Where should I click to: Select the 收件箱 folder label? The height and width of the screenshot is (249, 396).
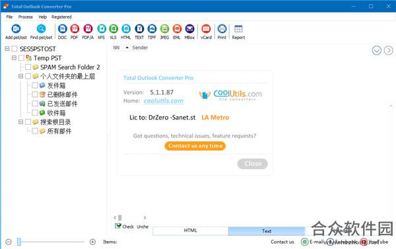click(x=56, y=113)
